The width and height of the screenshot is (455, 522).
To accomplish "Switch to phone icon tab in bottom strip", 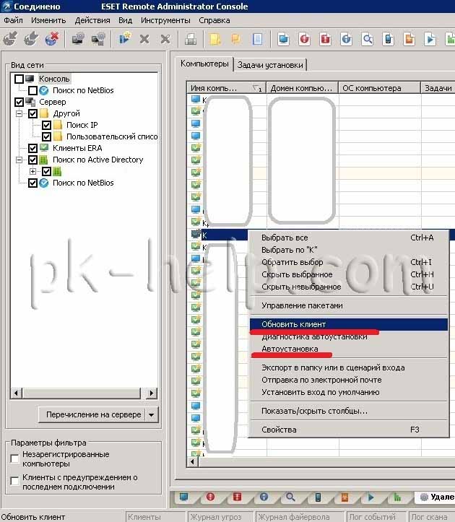I will [x=318, y=497].
